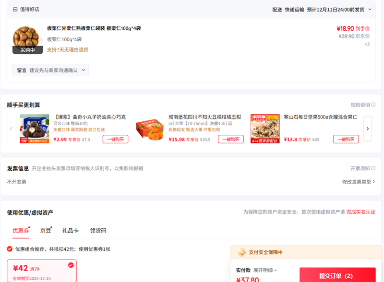Viewport: 384px width, 282px height.
Task: Toggle the 优惠组合推荐 checkbox
Action: coord(10,249)
